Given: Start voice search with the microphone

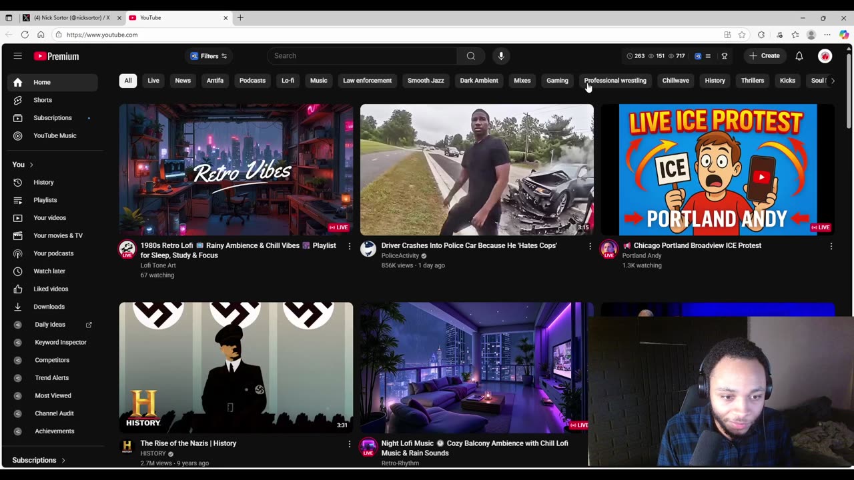Looking at the screenshot, I should click(501, 56).
